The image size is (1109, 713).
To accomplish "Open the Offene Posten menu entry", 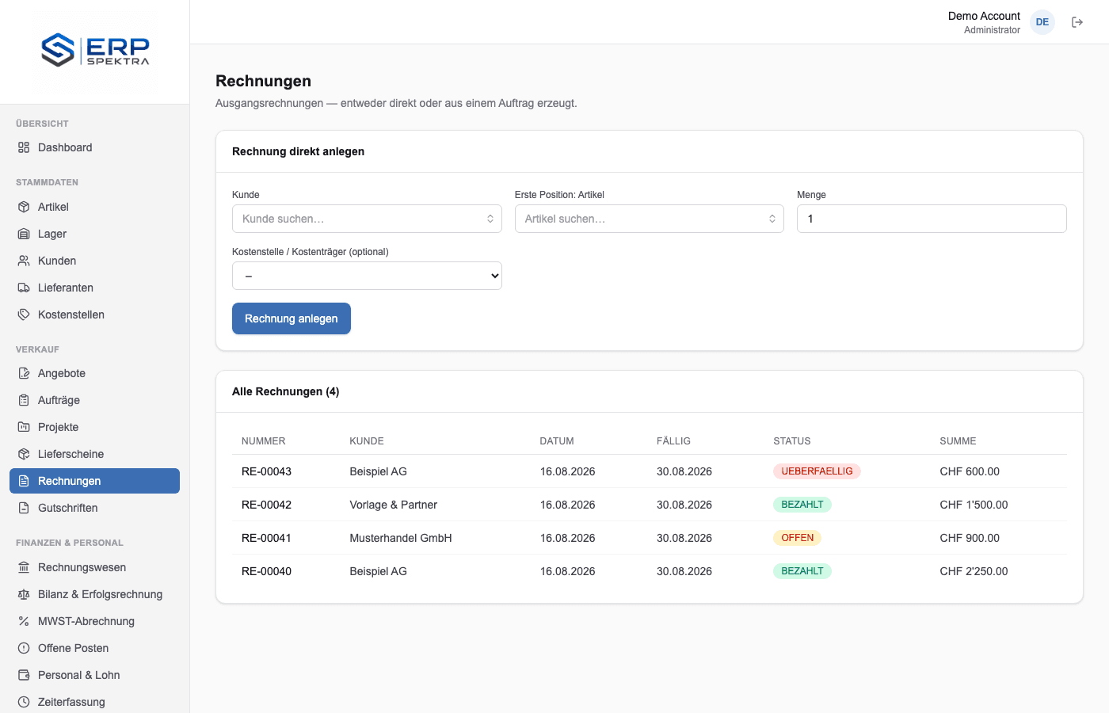I will click(95, 648).
